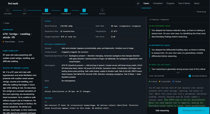
Task: Click the Blood Pressure value 178/102 mmHg
Action: [x=66, y=26]
